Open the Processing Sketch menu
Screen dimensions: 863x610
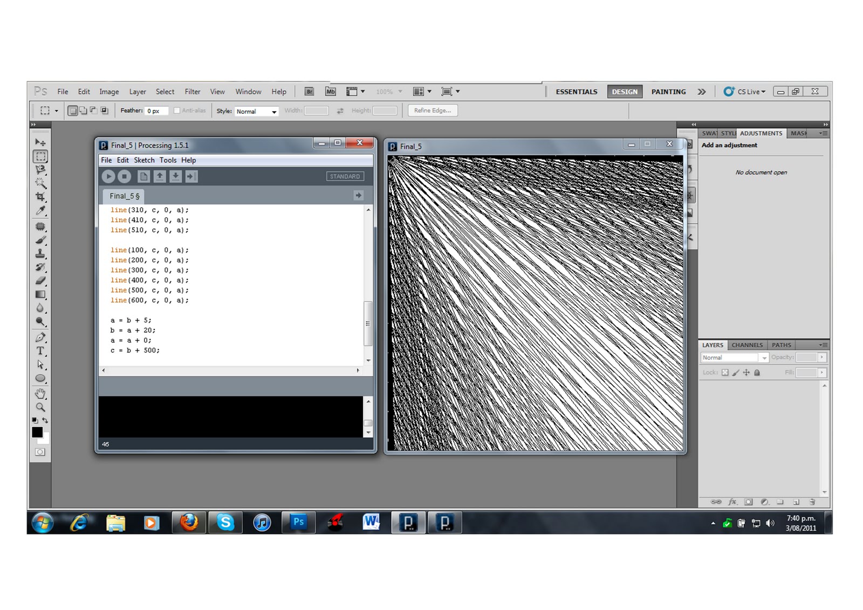pos(144,160)
